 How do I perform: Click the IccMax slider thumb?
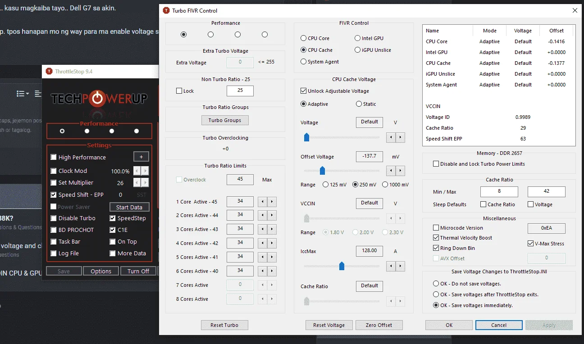(342, 266)
